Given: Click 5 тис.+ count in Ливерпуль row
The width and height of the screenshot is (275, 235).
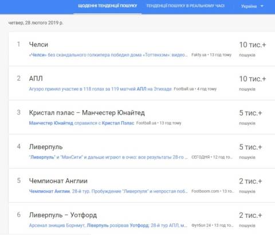Looking at the screenshot, I should pos(250,147).
